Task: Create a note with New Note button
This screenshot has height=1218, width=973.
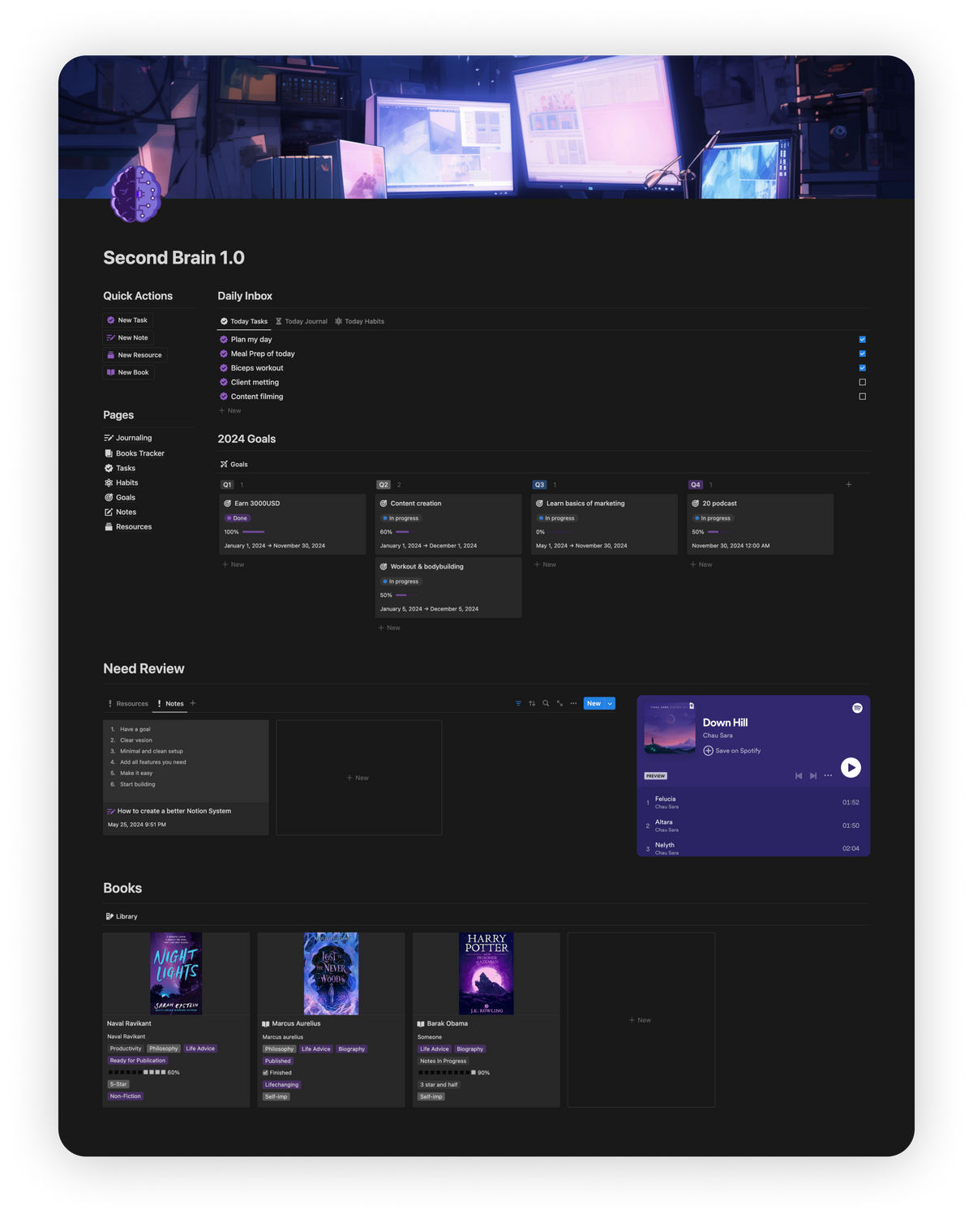Action: 127,337
